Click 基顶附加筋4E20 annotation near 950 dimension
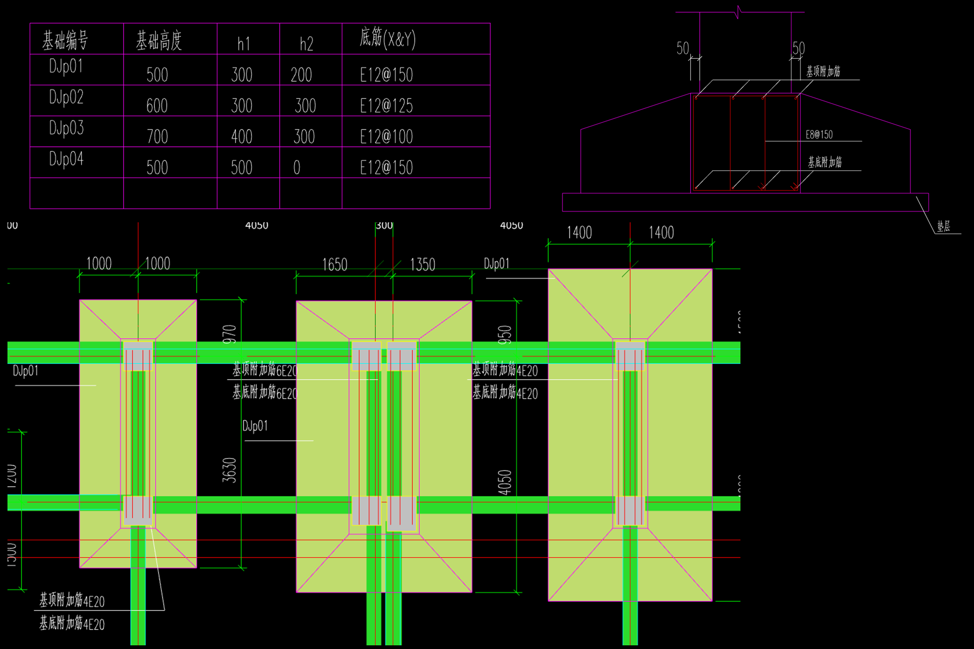Image resolution: width=974 pixels, height=649 pixels. (505, 370)
